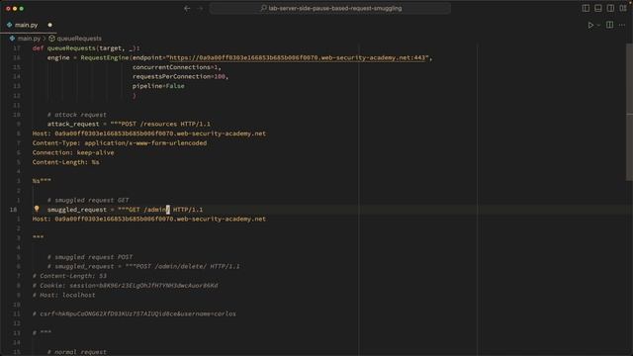Click 'Connection: keep-alive' line
The width and height of the screenshot is (633, 356).
point(73,152)
